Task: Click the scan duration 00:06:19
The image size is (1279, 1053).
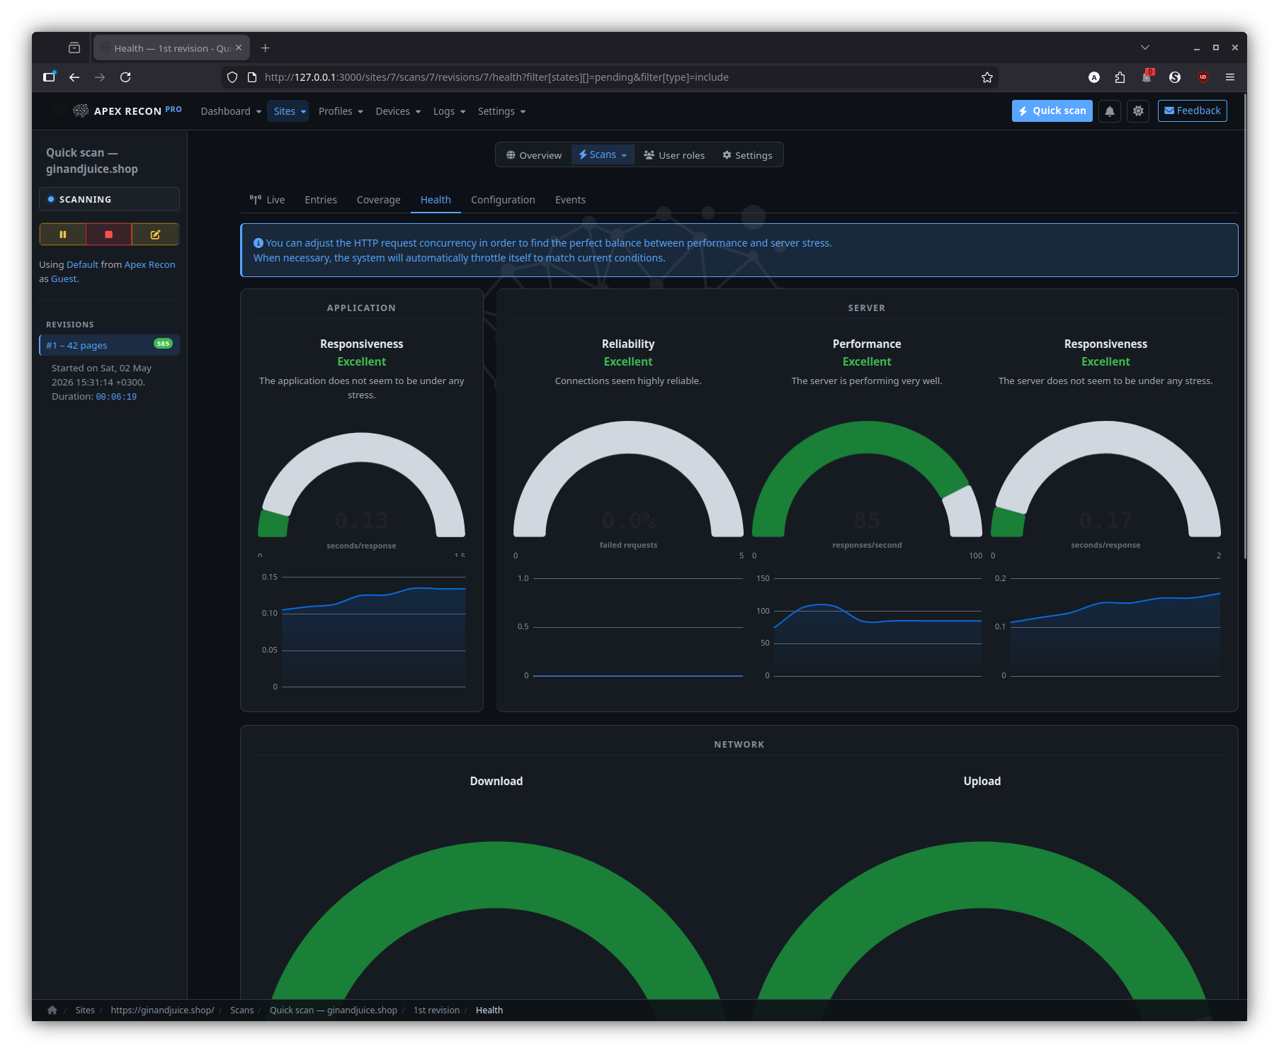Action: pos(116,397)
